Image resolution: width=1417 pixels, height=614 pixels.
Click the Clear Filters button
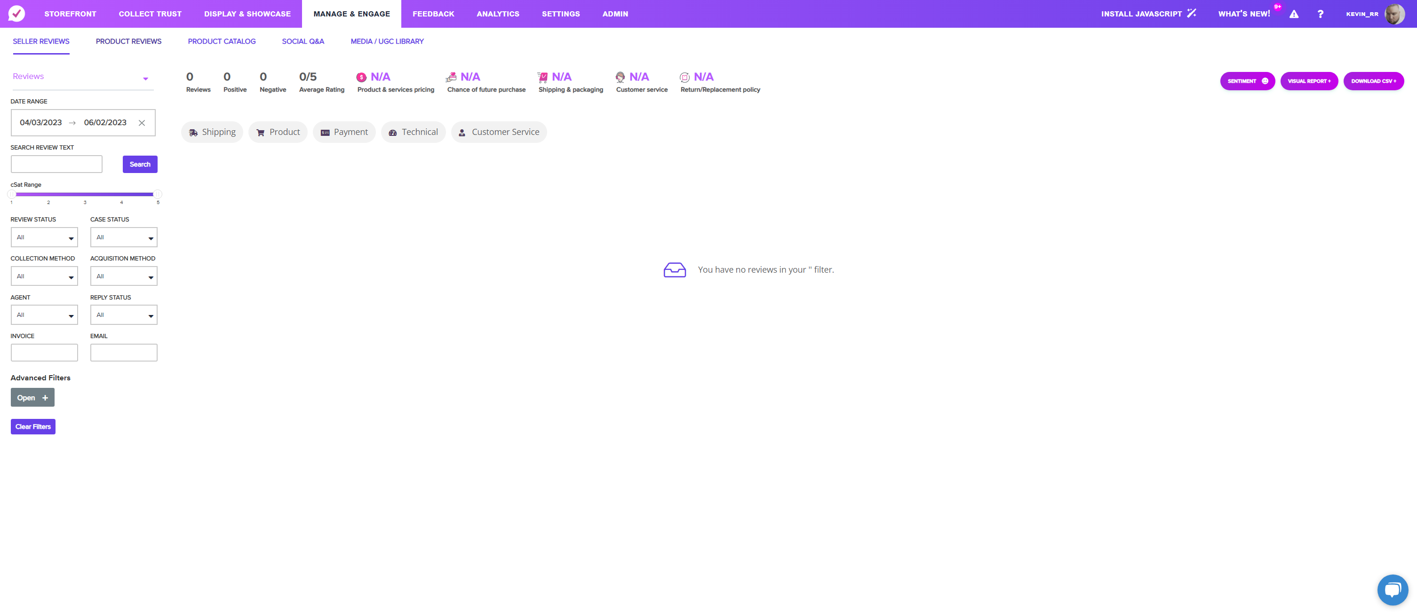click(33, 426)
